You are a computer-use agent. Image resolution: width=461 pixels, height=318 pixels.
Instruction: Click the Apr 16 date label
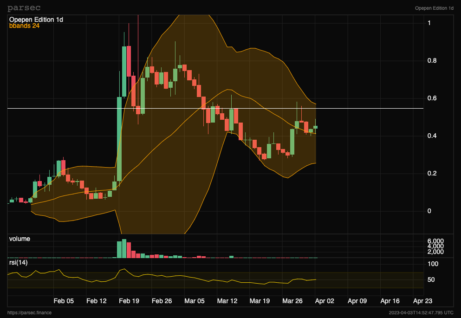pyautogui.click(x=390, y=301)
